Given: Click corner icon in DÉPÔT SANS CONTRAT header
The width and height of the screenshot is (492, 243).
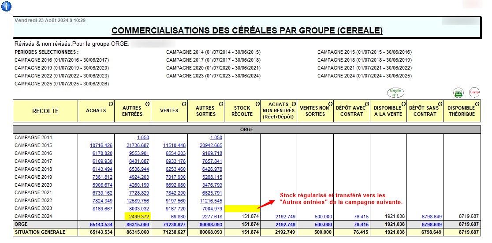Looking at the screenshot, I should (x=440, y=104).
